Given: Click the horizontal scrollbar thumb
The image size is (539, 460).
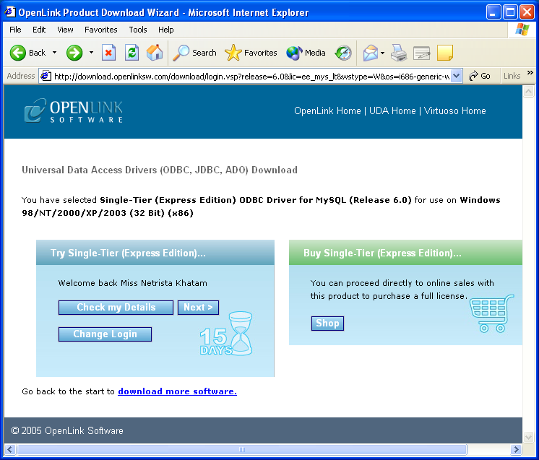Looking at the screenshot, I should [242, 449].
